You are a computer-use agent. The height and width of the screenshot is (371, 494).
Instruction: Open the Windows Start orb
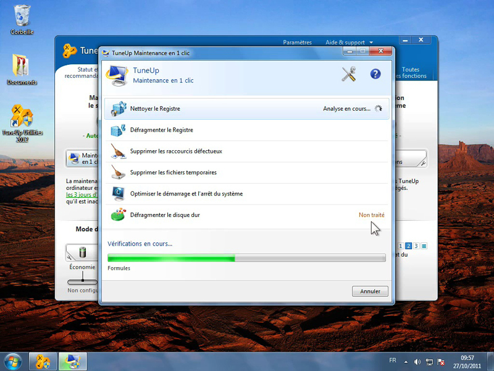pos(12,362)
